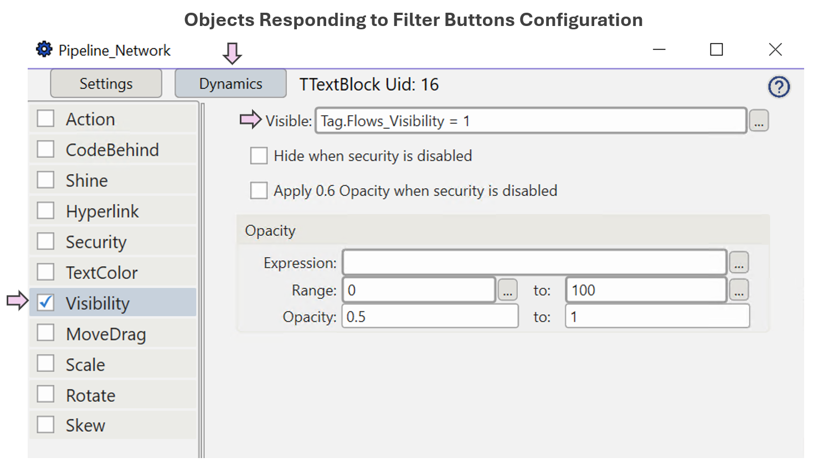Enable the Action dynamic
The width and height of the screenshot is (813, 473).
tap(45, 118)
